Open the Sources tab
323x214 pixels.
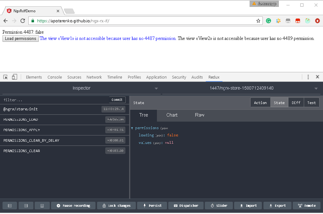coord(74,77)
